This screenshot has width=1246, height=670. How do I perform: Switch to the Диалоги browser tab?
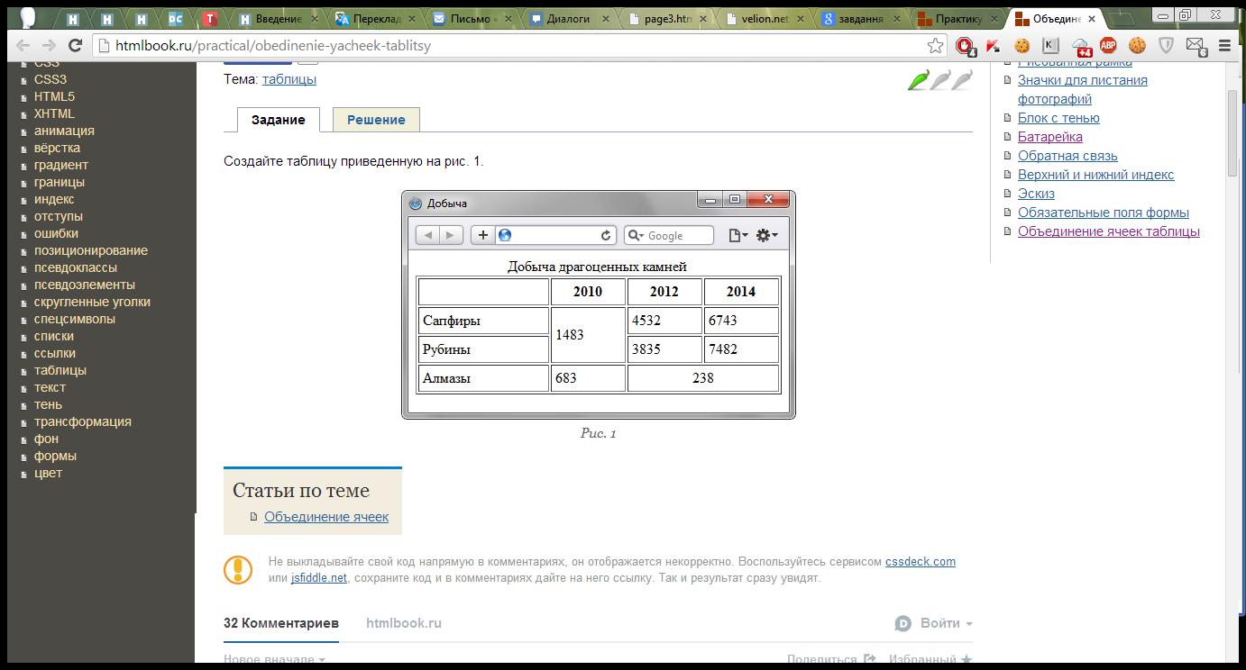point(569,18)
